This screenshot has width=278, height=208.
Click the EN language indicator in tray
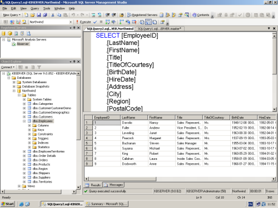250,204
